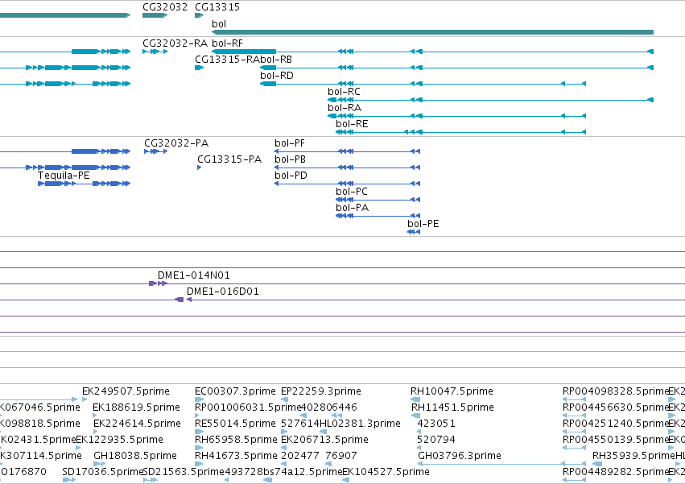Select the bol-PB protein label
The height and width of the screenshot is (484, 685).
[x=290, y=159]
